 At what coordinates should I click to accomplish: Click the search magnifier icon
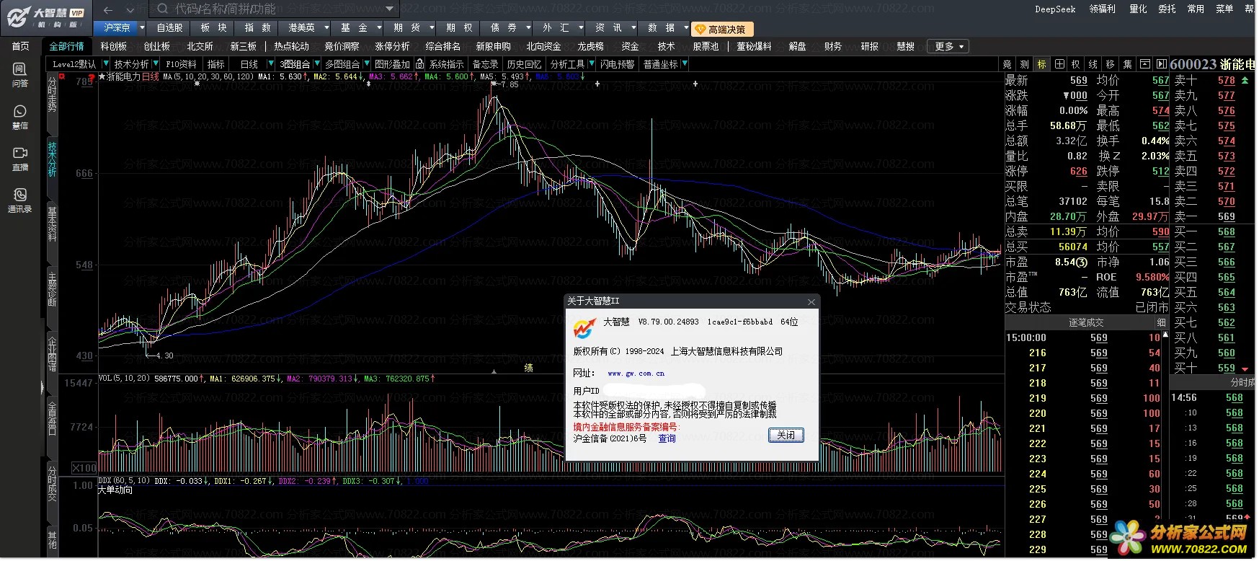[x=162, y=9]
